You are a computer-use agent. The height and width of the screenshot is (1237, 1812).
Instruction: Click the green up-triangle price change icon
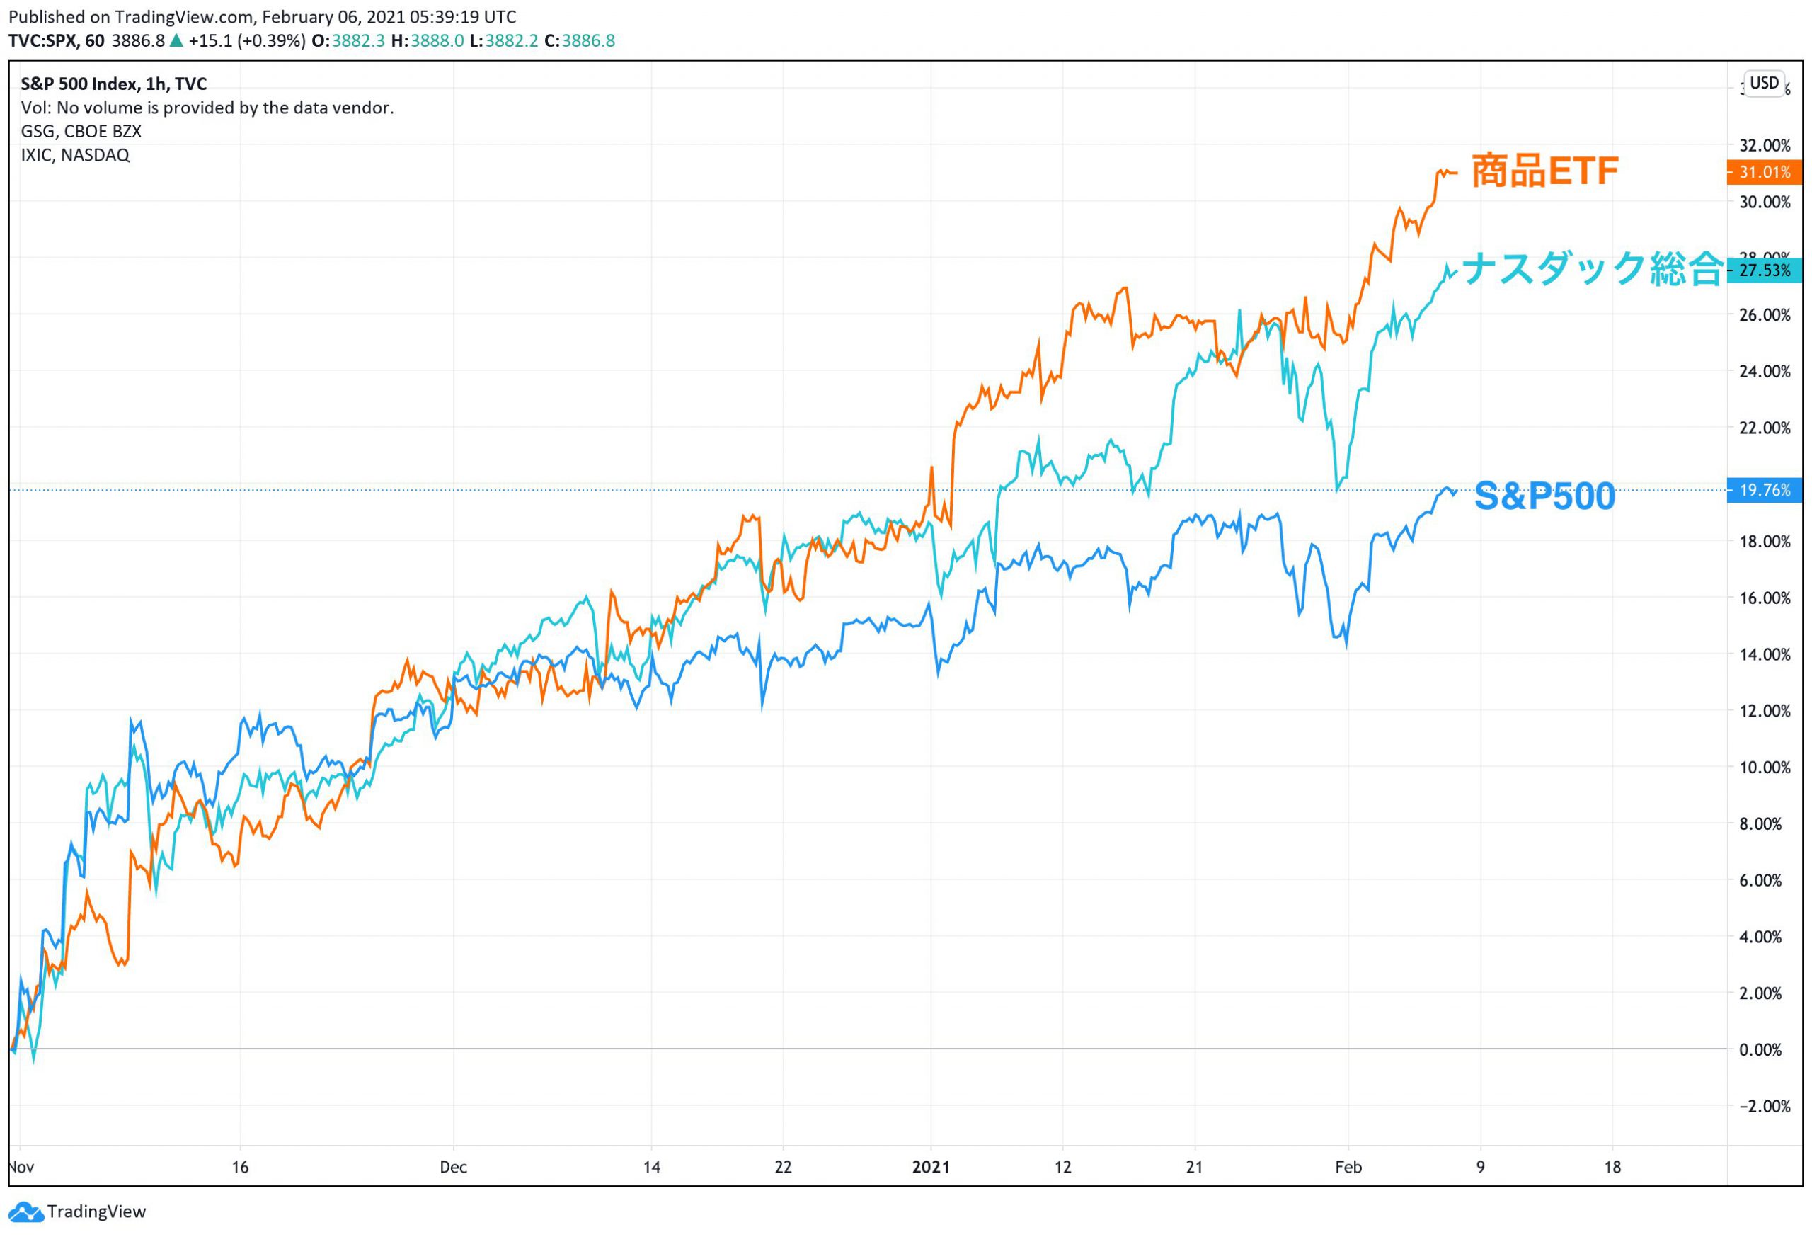tap(176, 40)
